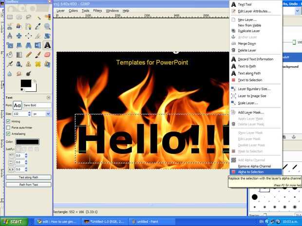302x226 pixels.
Task: Click the letter spacing spinner arrows
Action: [x=26, y=169]
